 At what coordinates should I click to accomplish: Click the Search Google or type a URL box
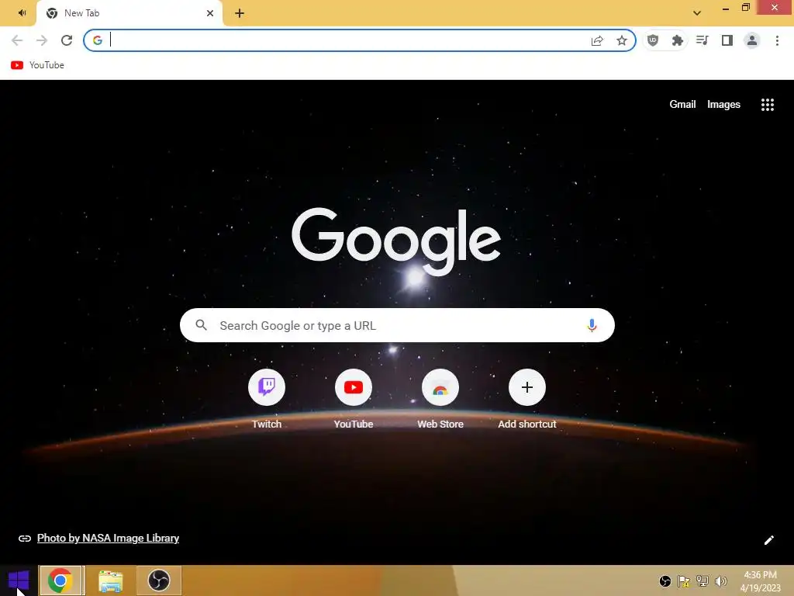[397, 325]
